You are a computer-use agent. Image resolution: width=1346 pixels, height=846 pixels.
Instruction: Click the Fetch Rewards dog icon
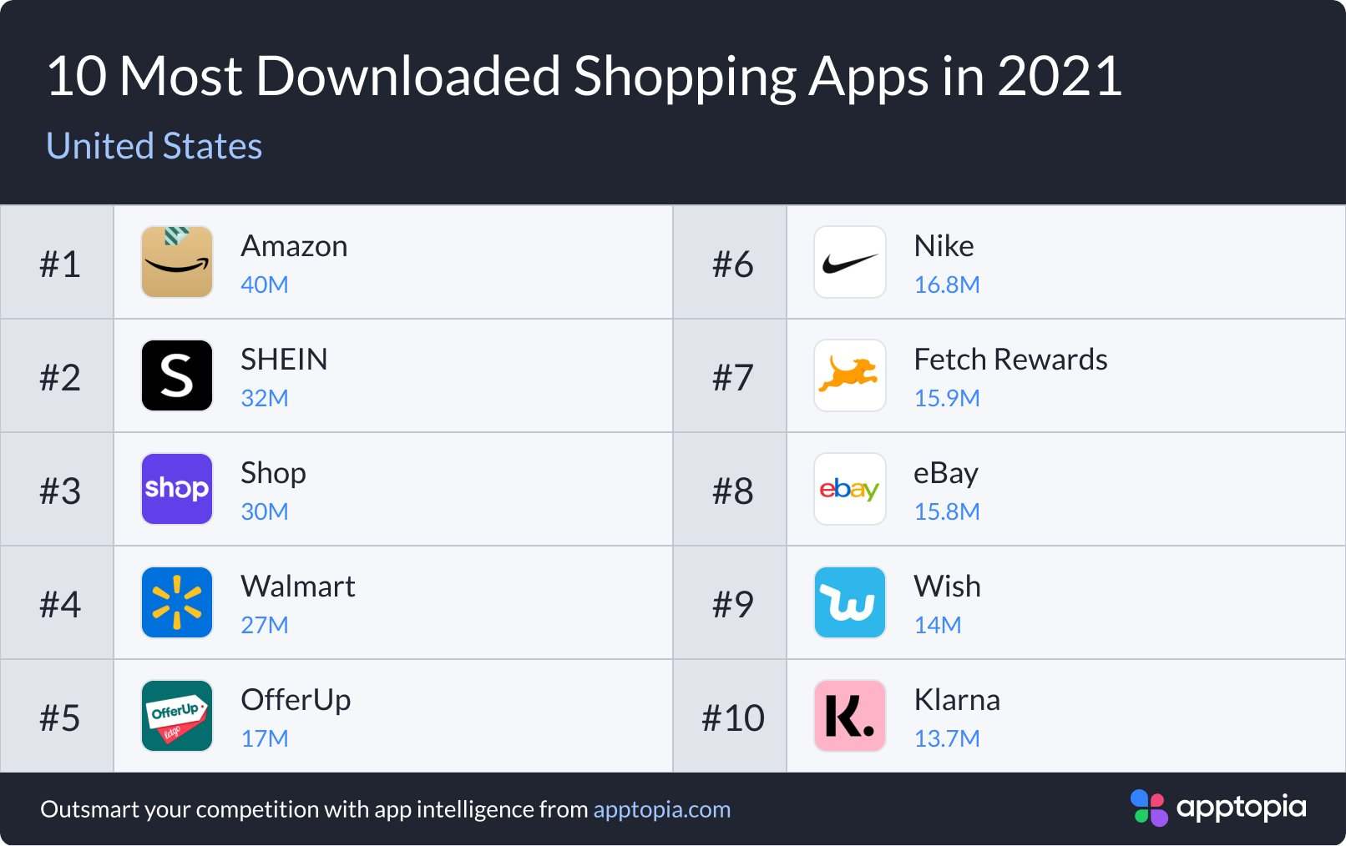pos(850,375)
